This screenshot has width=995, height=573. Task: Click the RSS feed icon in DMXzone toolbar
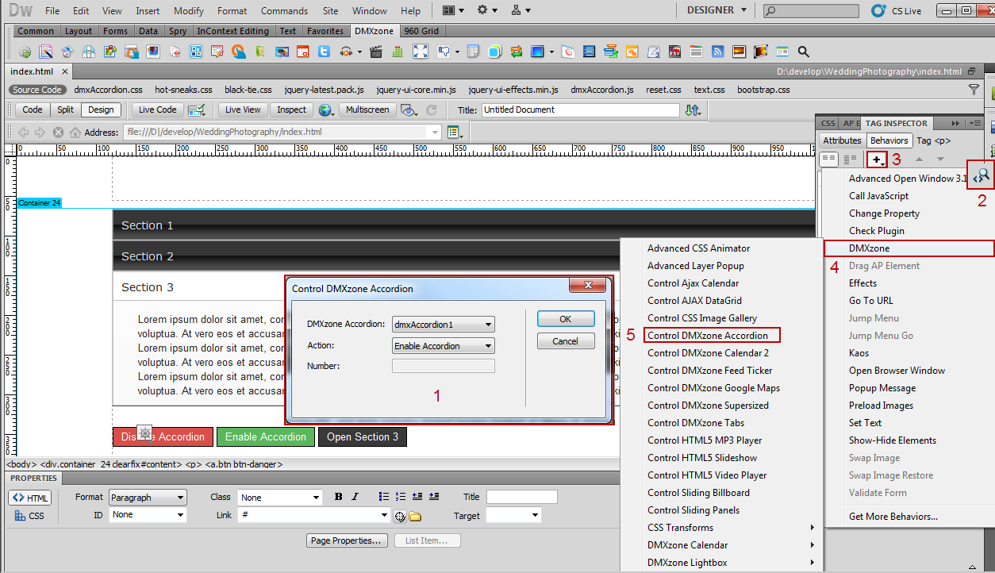coord(717,52)
